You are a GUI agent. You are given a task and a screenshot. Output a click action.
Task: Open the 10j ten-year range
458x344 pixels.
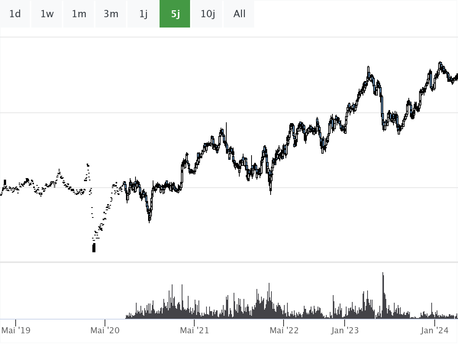(208, 14)
